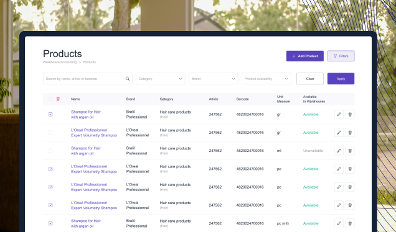Open L'Oreal Expert Volumetry link in gr row
Viewport: 396px width, 232px height.
click(94, 133)
